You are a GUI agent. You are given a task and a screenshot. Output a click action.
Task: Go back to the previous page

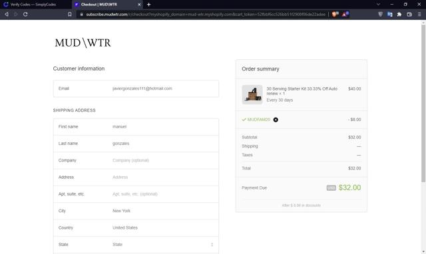7,14
